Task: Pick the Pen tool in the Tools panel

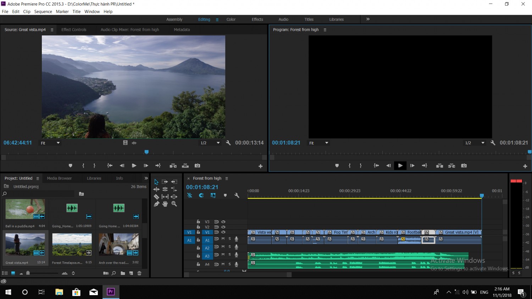Action: click(156, 204)
